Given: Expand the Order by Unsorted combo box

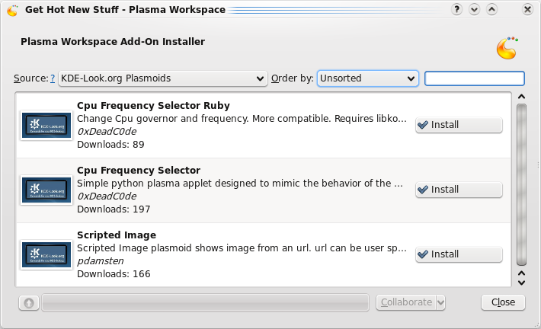Looking at the screenshot, I should (x=368, y=78).
